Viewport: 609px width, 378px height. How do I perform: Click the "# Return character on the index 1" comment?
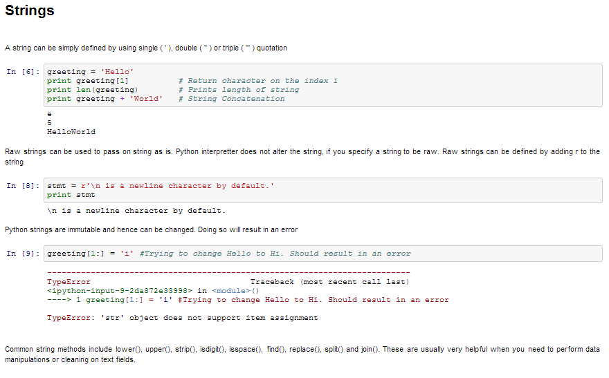coord(257,81)
